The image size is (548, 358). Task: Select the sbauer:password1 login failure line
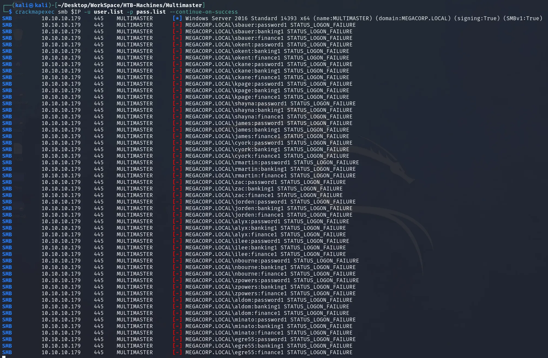coord(270,25)
